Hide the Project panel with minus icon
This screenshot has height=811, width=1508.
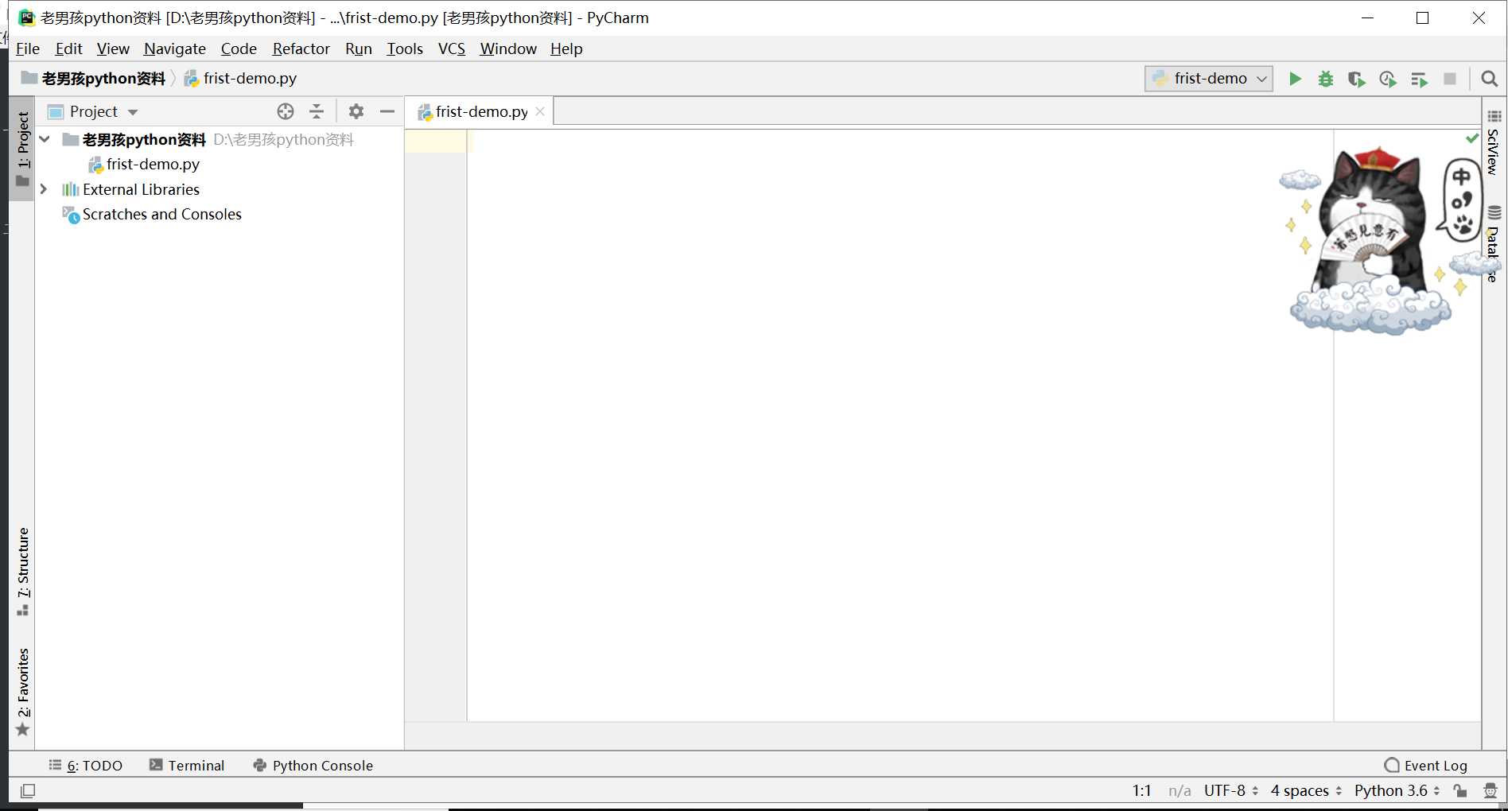pos(387,111)
